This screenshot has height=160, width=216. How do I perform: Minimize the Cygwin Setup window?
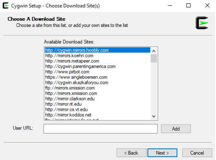click(170, 6)
